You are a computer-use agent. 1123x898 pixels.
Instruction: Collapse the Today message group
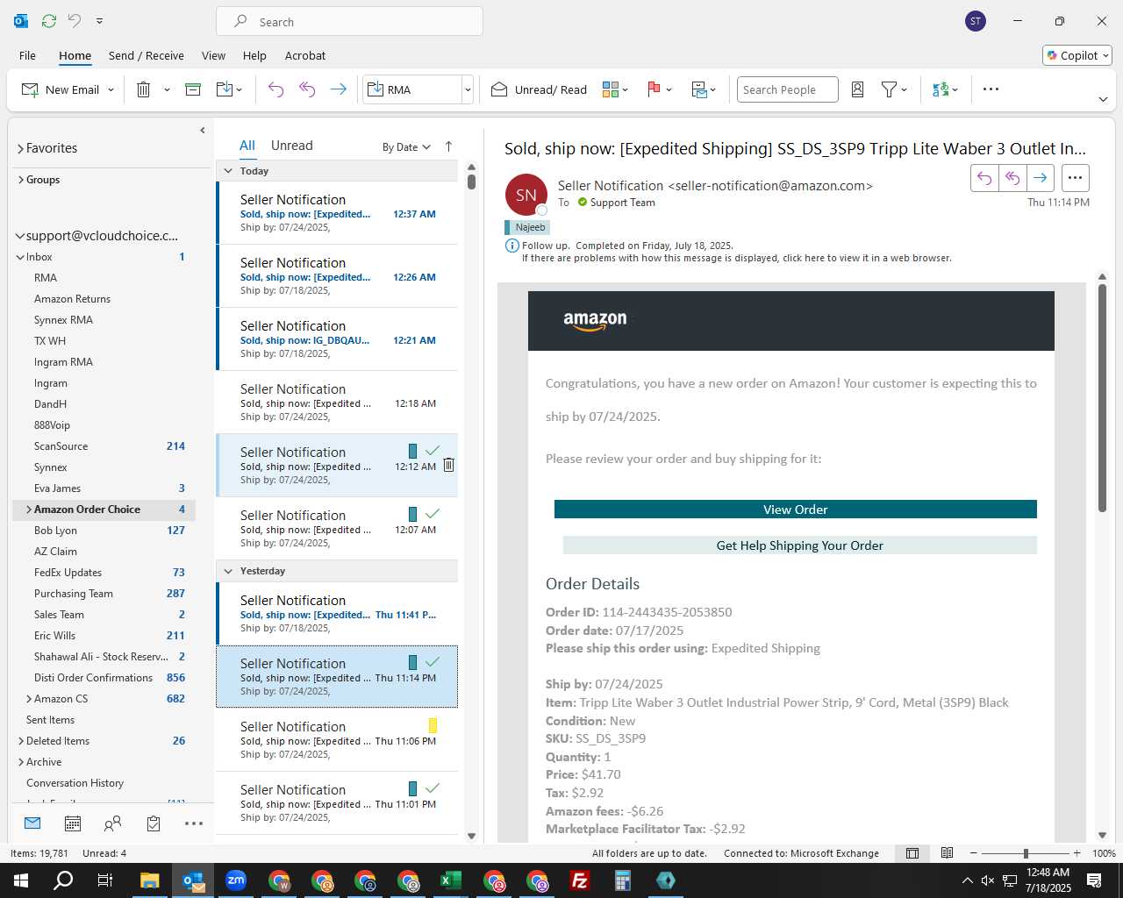click(x=228, y=171)
